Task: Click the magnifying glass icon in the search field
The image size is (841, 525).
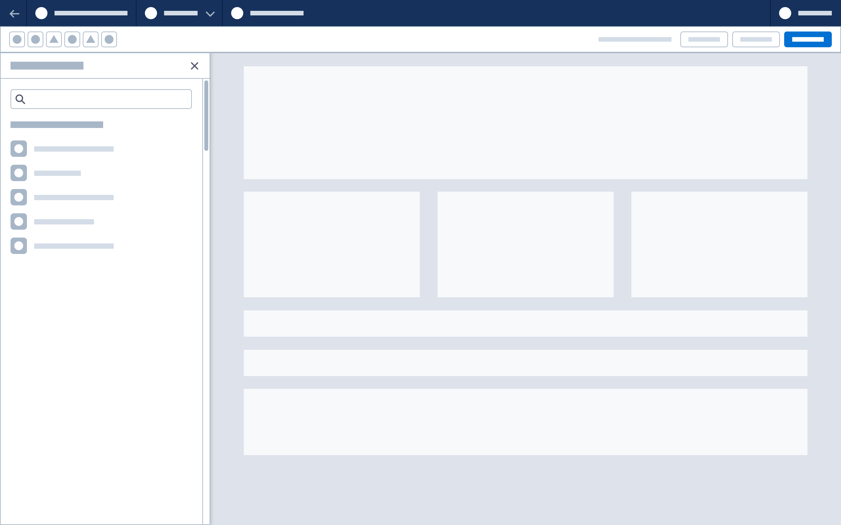Action: click(20, 99)
